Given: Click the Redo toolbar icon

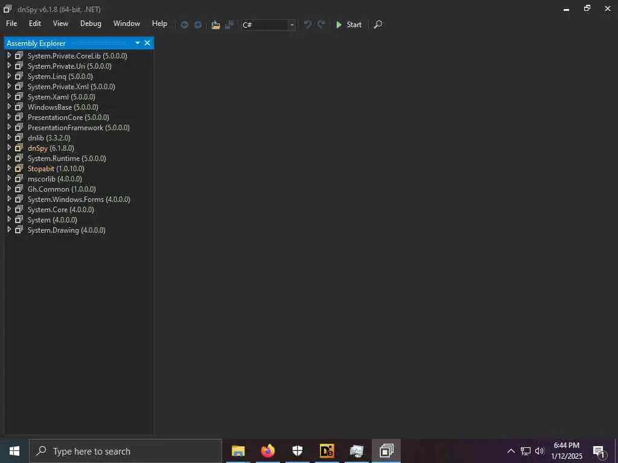Looking at the screenshot, I should click(x=321, y=24).
